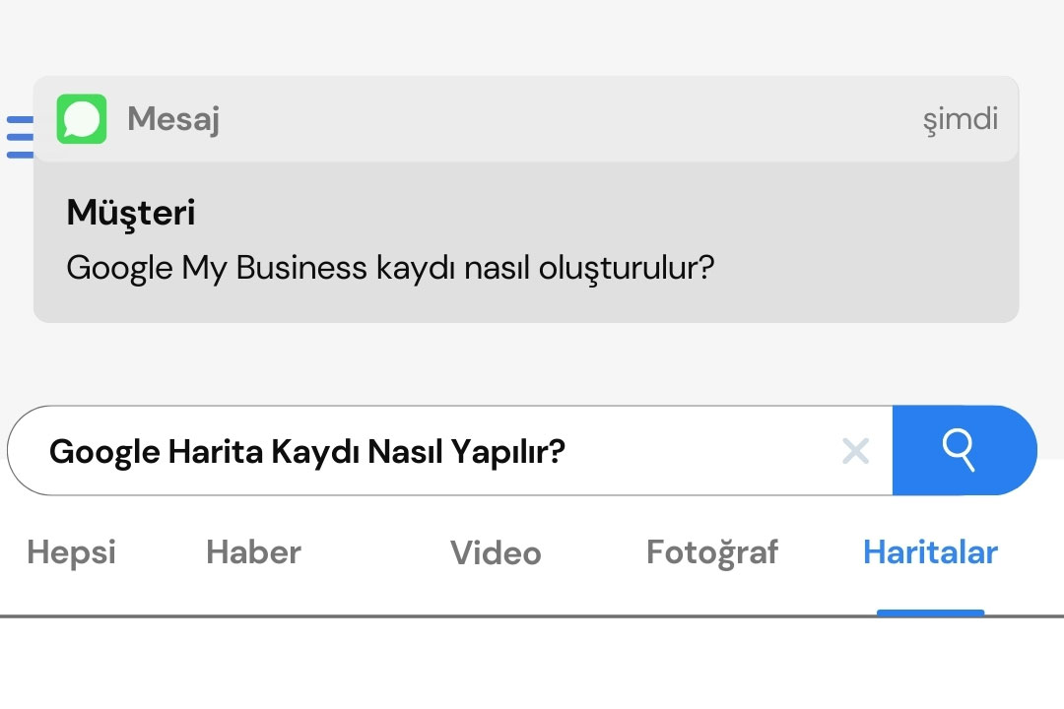Select the active Haritalar tab
Viewport: 1064px width, 709px height.
coord(929,552)
